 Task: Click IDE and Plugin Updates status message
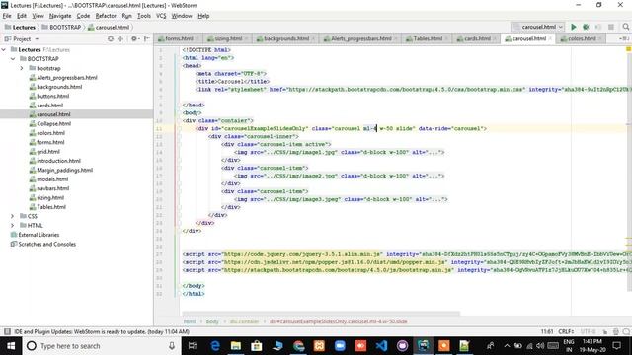[x=102, y=331]
